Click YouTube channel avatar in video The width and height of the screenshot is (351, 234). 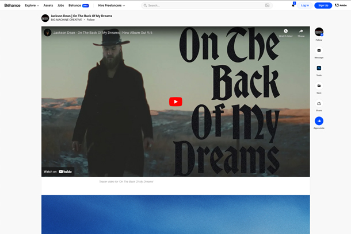pos(47,33)
